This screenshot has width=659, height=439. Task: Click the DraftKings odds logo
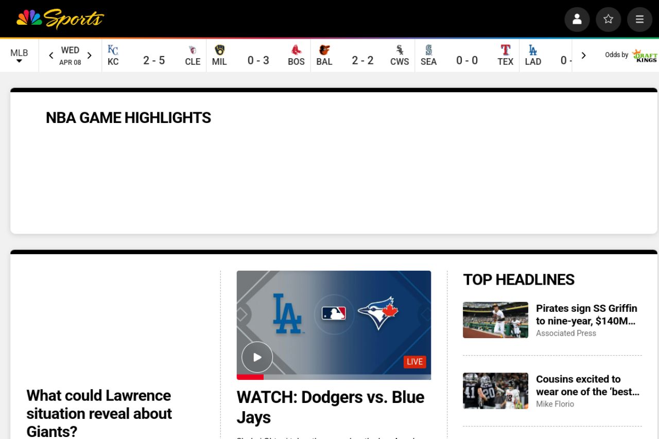(645, 56)
